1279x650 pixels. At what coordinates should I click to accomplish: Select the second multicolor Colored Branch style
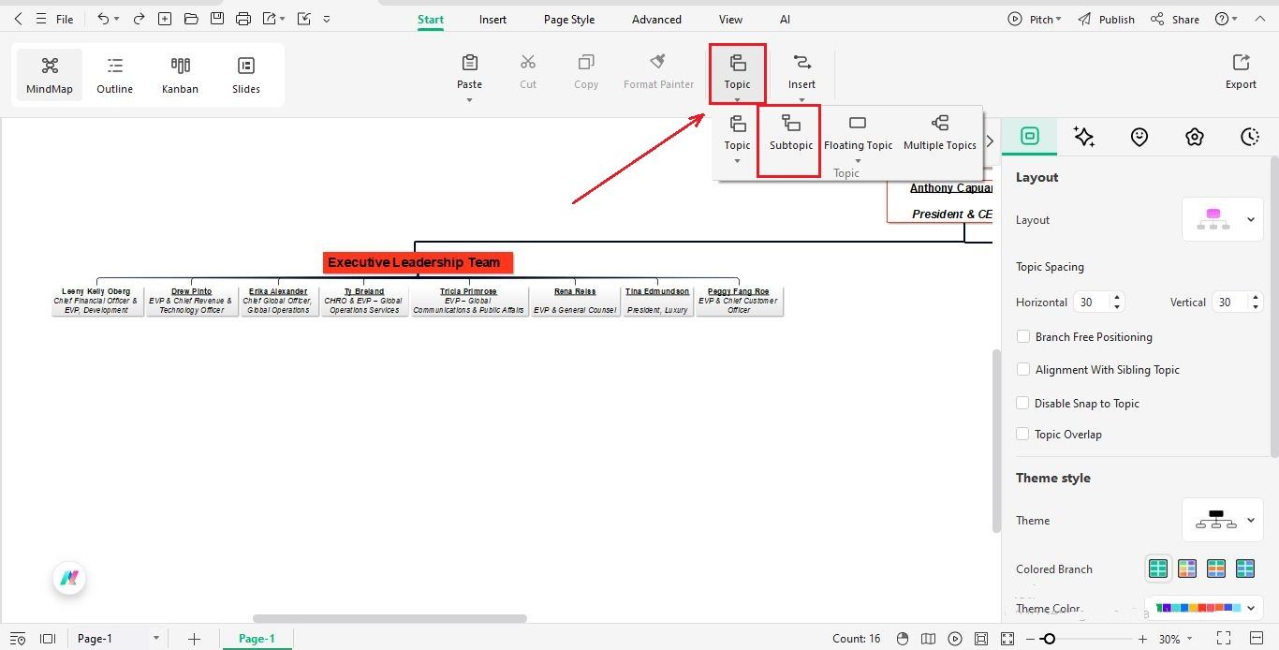point(1187,569)
